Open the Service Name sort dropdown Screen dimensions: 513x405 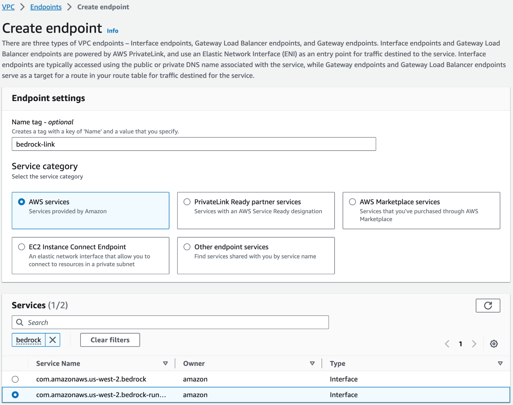coord(166,363)
